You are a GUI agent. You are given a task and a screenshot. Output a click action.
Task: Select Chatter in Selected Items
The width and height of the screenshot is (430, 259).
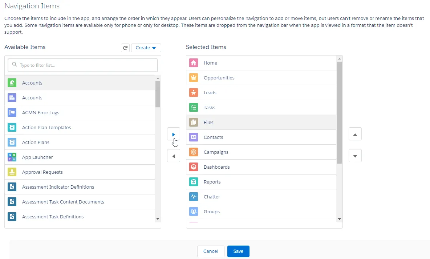coord(212,197)
